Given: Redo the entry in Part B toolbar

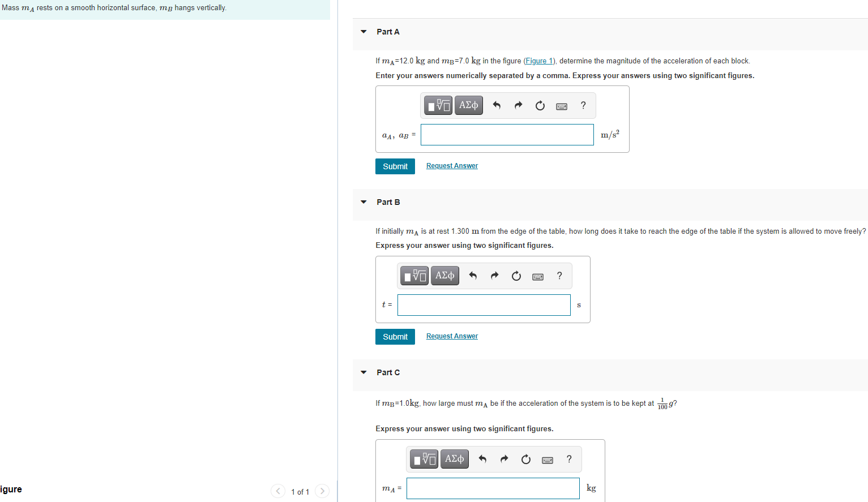Looking at the screenshot, I should click(x=494, y=276).
